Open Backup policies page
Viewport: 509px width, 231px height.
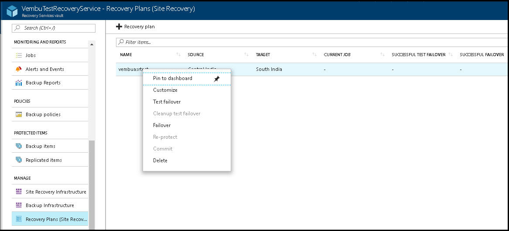[50, 114]
